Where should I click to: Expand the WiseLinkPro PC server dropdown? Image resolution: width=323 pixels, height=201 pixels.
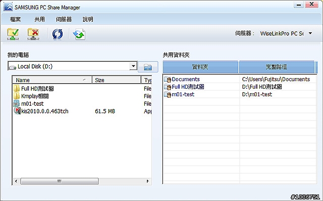pos(310,33)
